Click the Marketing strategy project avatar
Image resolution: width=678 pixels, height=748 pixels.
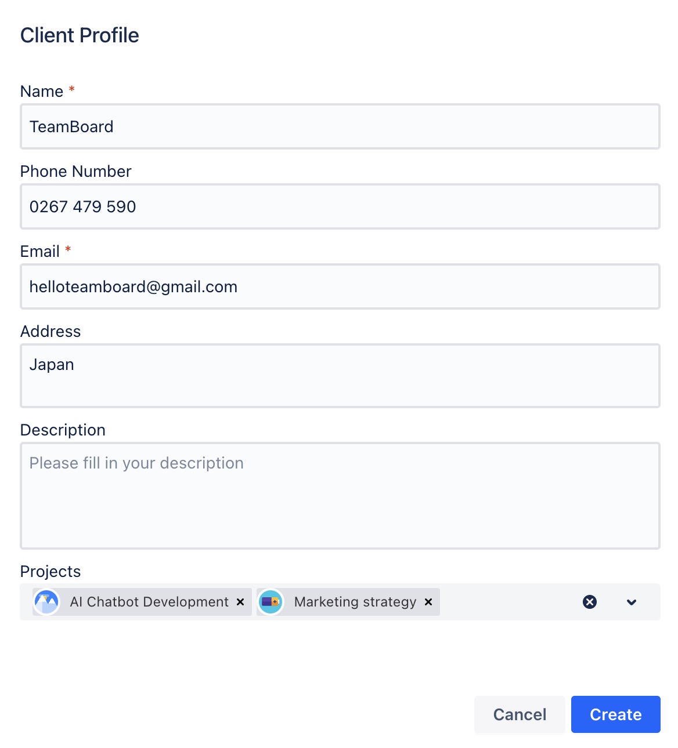click(271, 602)
